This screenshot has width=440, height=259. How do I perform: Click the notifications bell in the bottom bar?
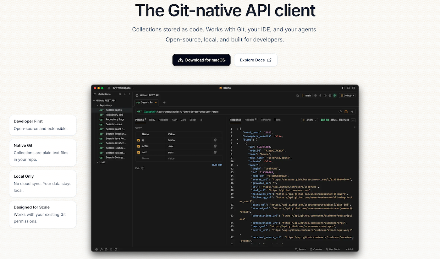(x=111, y=249)
